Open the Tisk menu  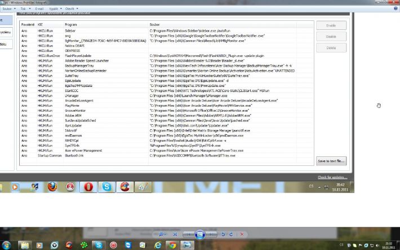(25, 8)
